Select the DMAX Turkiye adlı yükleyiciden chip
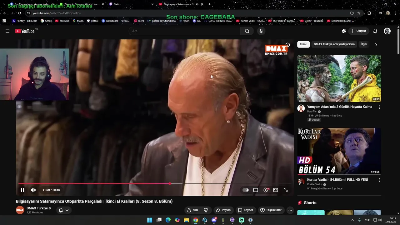This screenshot has height=225, width=400. pyautogui.click(x=334, y=44)
